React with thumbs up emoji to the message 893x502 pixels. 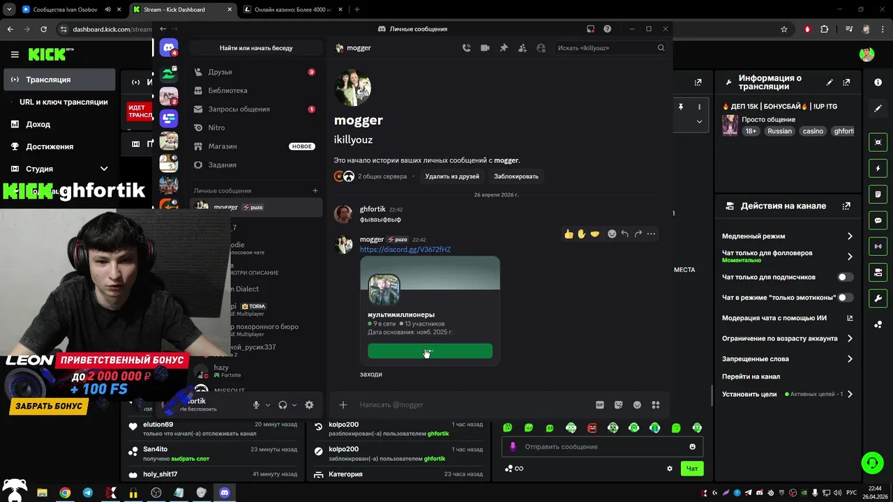[569, 234]
